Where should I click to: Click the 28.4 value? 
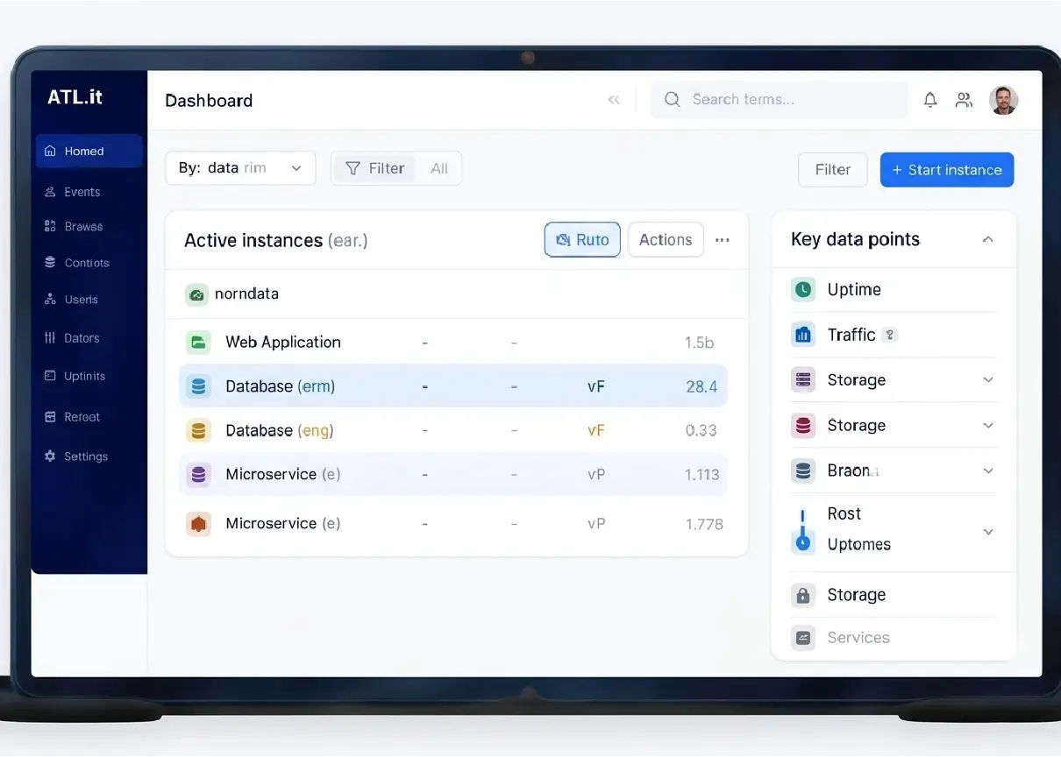[x=702, y=386]
